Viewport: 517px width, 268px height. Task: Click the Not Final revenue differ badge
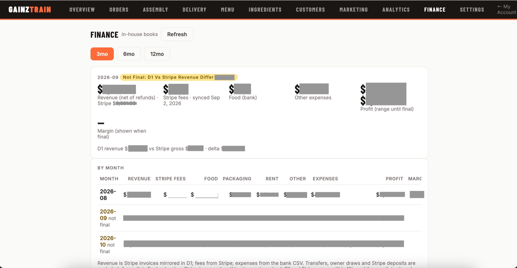pos(179,77)
